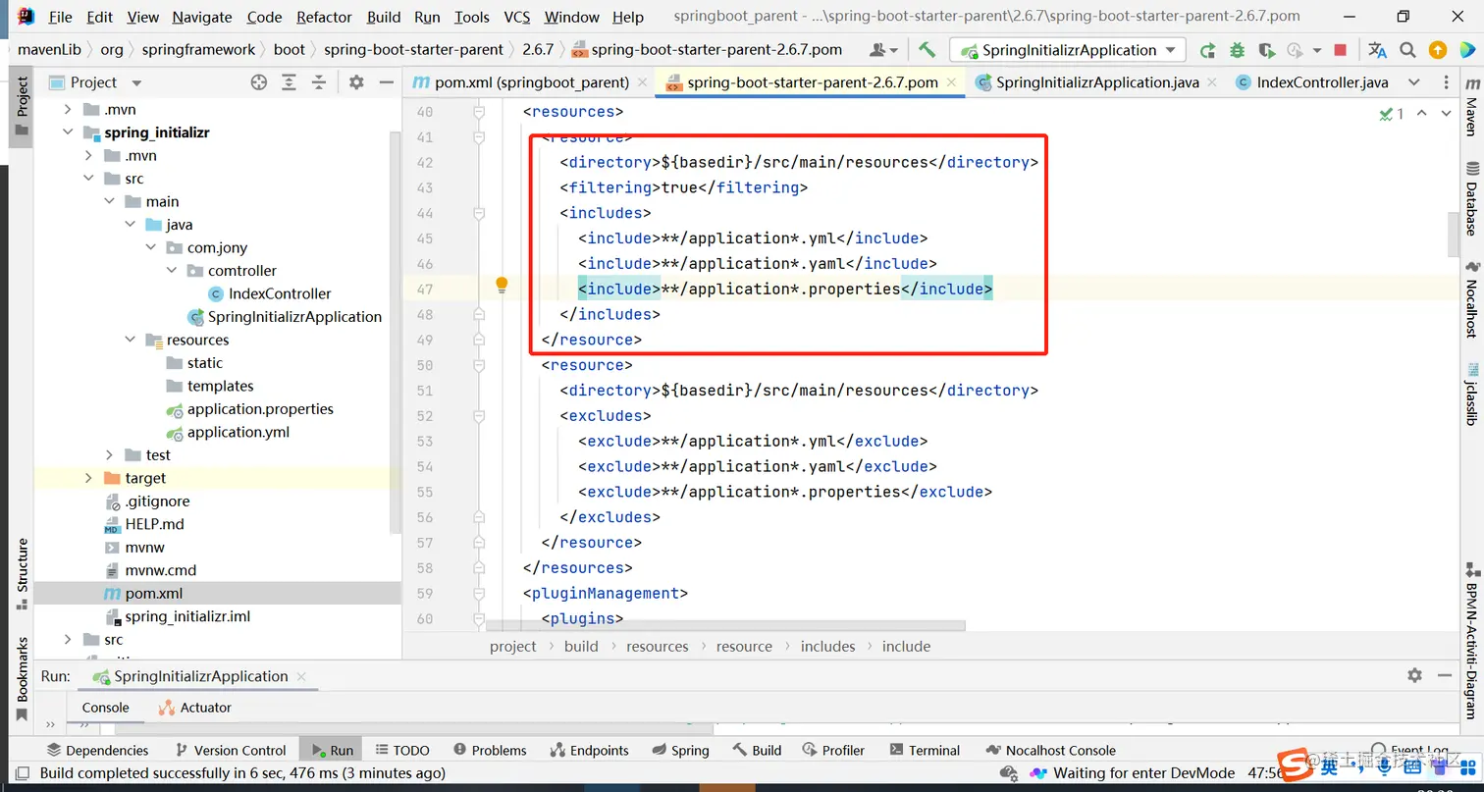Click the Build Project hammer icon

927,49
